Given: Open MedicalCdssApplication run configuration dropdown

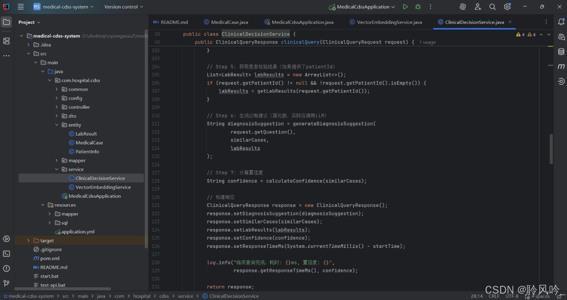Looking at the screenshot, I should pos(361,7).
